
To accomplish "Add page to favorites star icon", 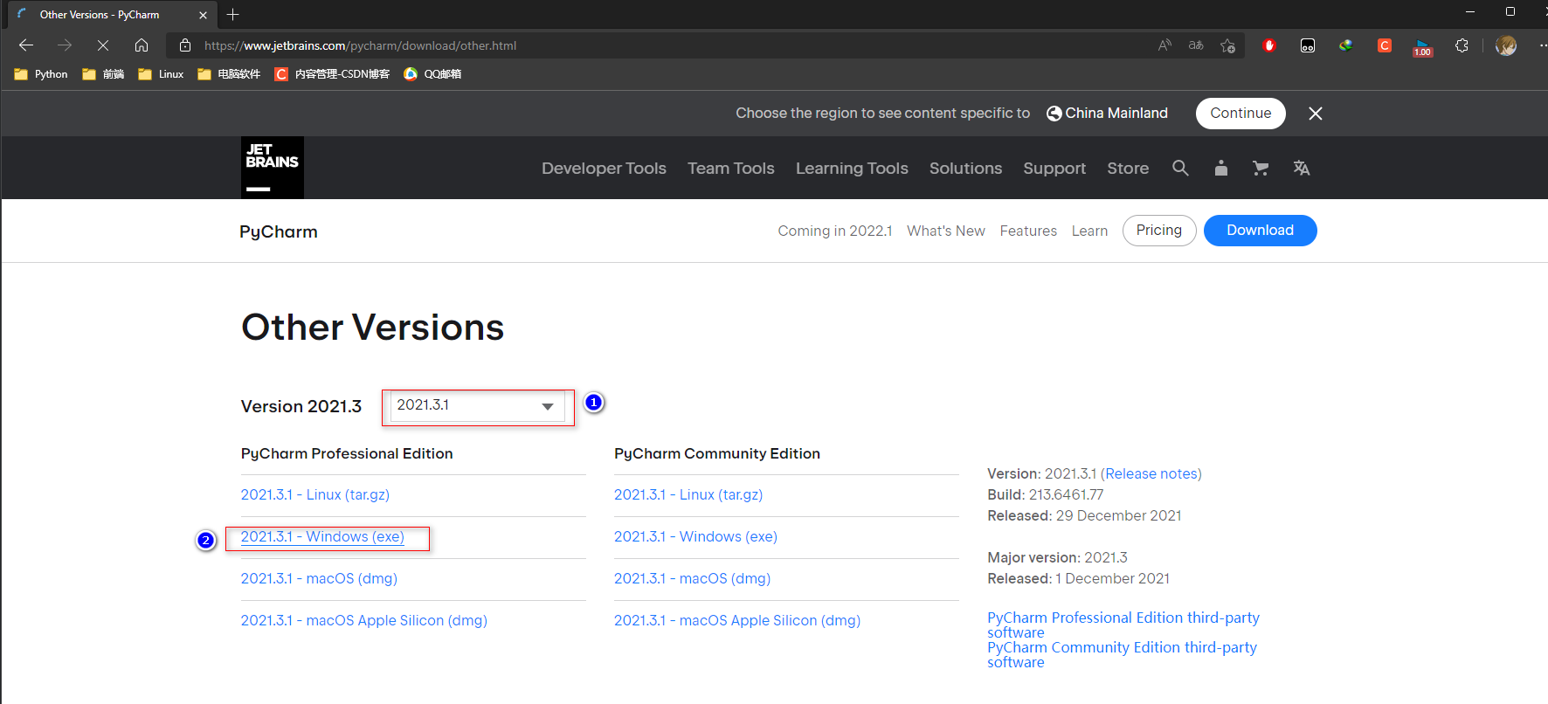I will click(1228, 45).
